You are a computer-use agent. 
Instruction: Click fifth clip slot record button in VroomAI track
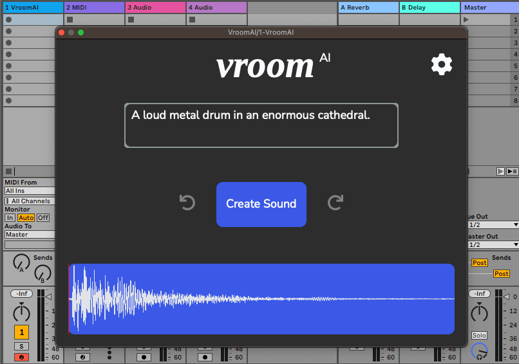9,66
